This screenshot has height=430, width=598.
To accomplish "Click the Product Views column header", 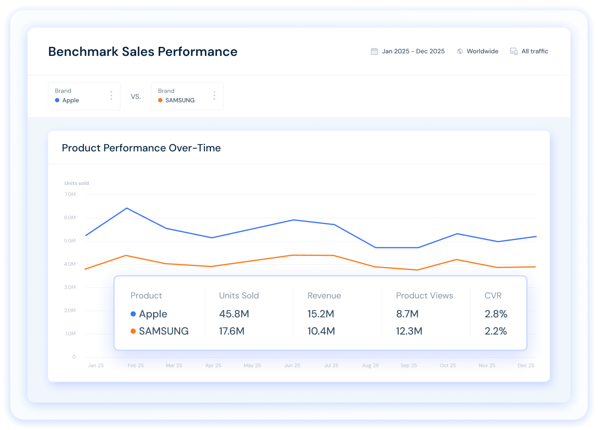I will coord(424,295).
